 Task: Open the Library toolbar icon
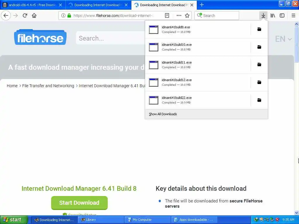pos(273,15)
